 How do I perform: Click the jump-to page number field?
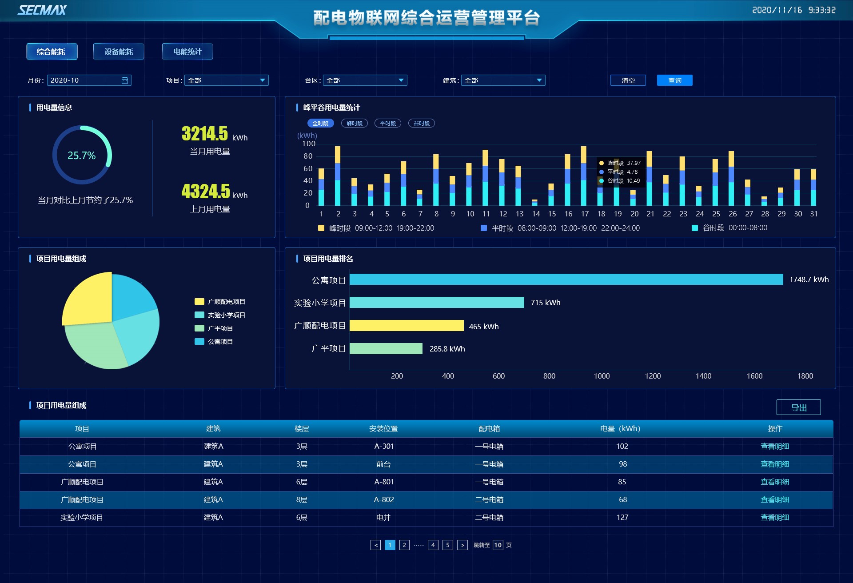tap(498, 545)
